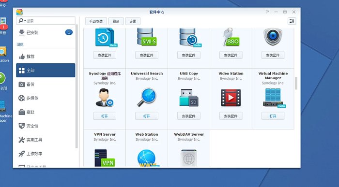Viewport: 339px width, 187px height.
Task: Open the green help desktop icon
Action: click(2, 78)
